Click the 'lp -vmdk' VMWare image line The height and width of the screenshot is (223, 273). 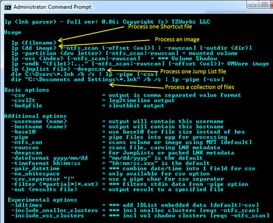tap(140, 64)
